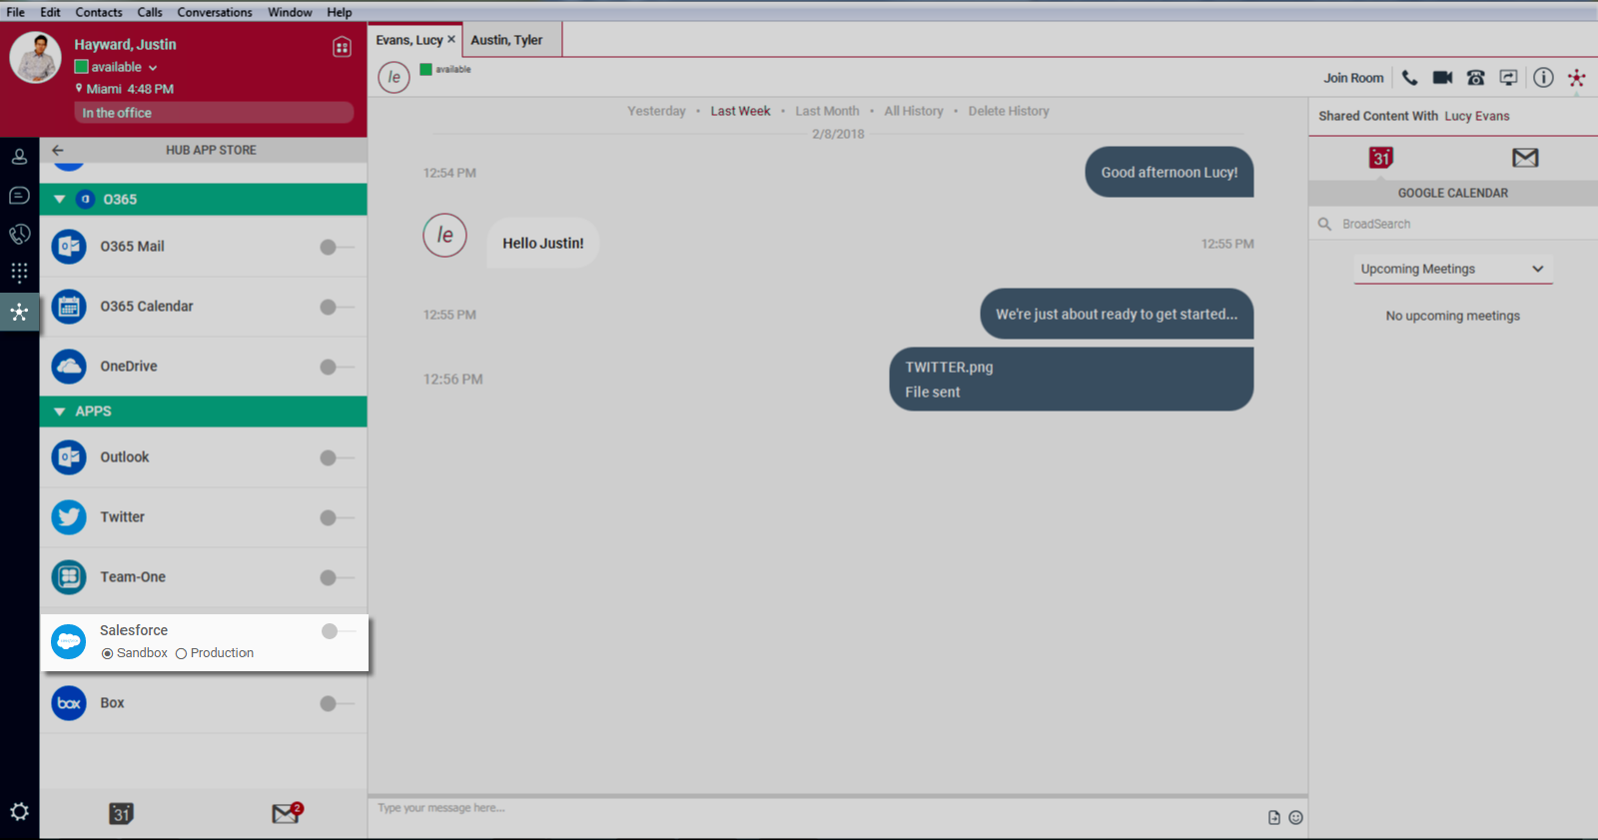Click Justin Hayward's profile photo
1598x840 pixels.
36,57
